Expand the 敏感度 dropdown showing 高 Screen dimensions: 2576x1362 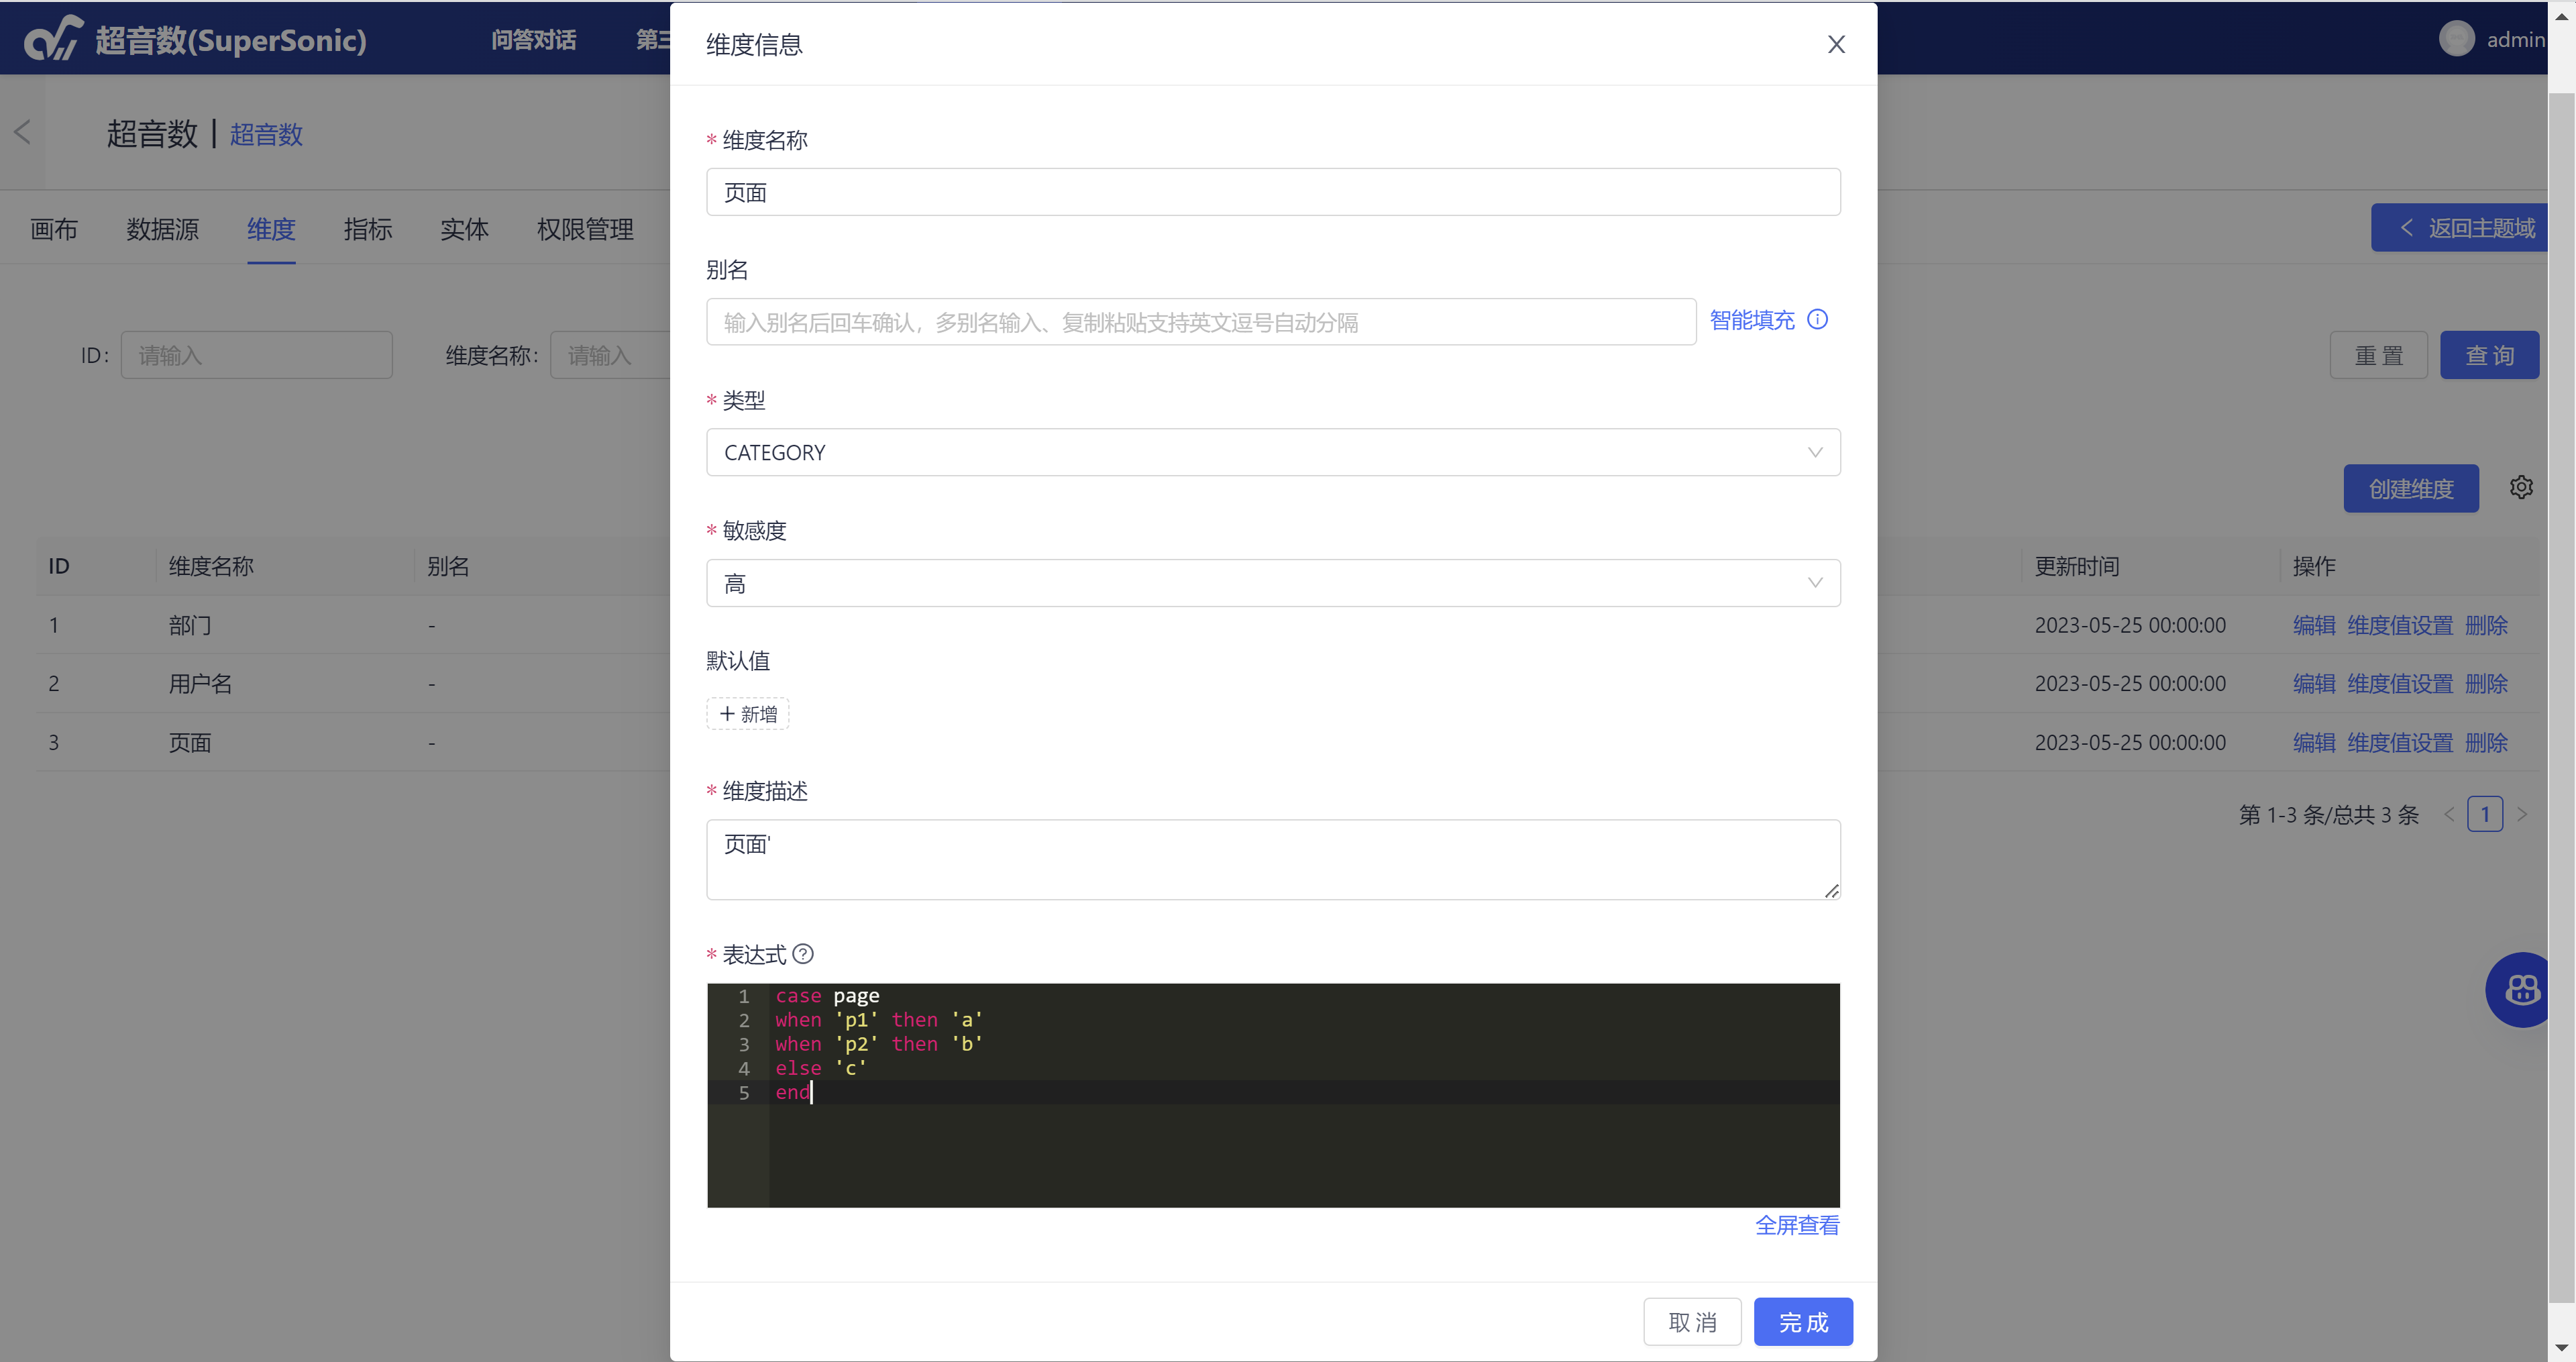(x=1272, y=583)
